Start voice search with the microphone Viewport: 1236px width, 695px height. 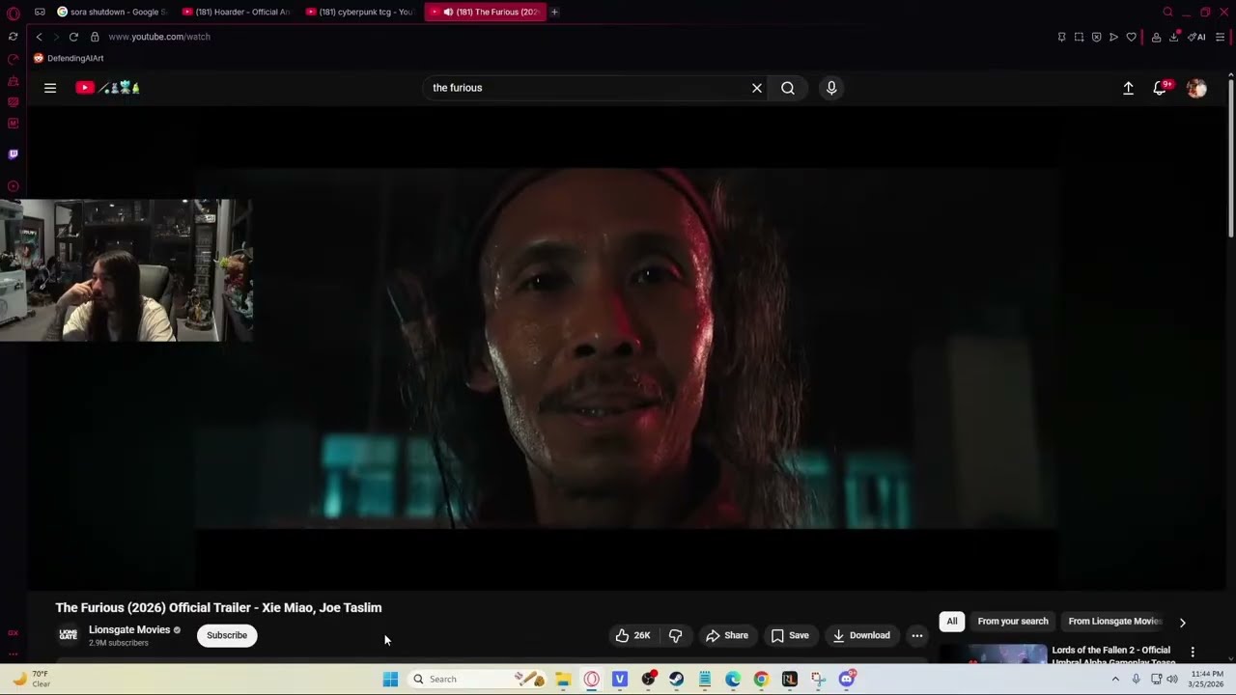pos(831,88)
